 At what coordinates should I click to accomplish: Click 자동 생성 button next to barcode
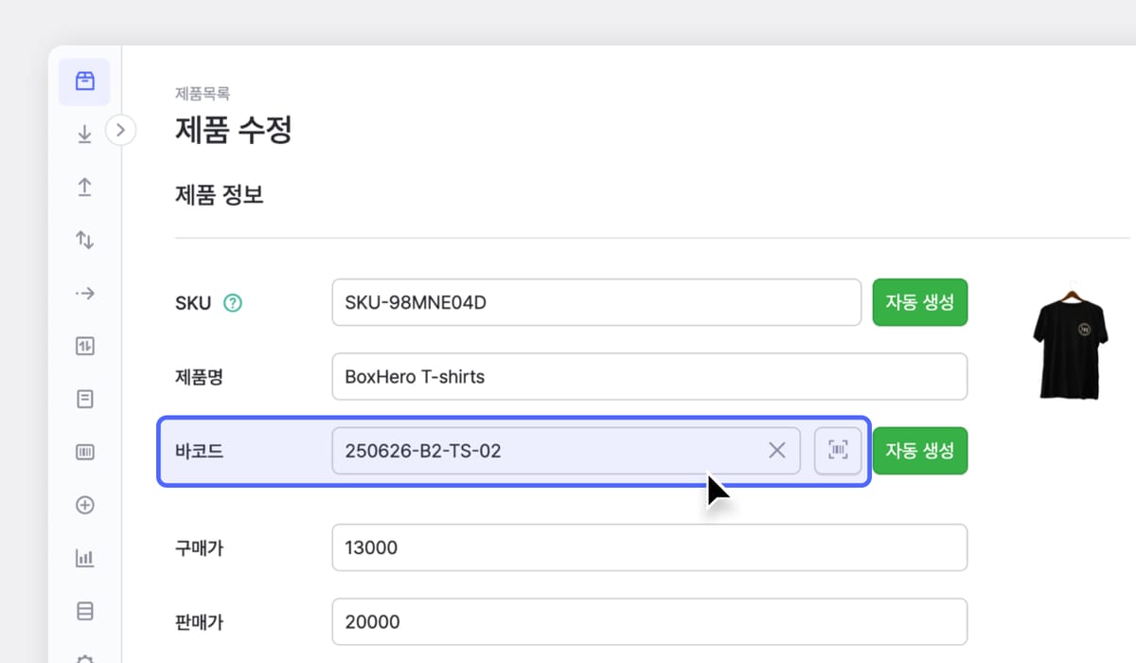coord(919,451)
